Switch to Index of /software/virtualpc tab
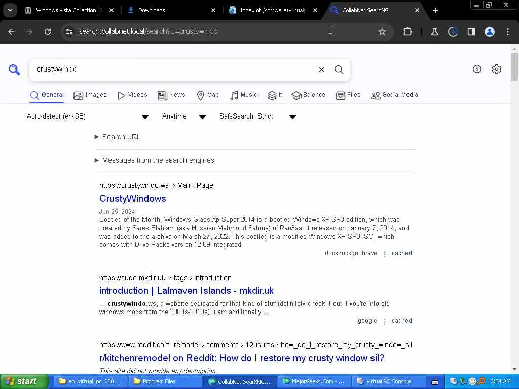Screen dimensions: 519x389 click(273, 10)
